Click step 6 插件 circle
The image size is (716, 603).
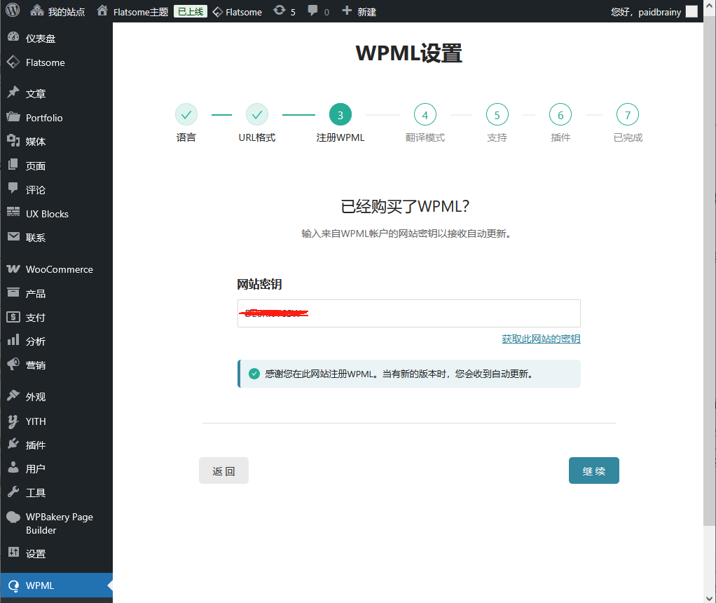[x=560, y=115]
